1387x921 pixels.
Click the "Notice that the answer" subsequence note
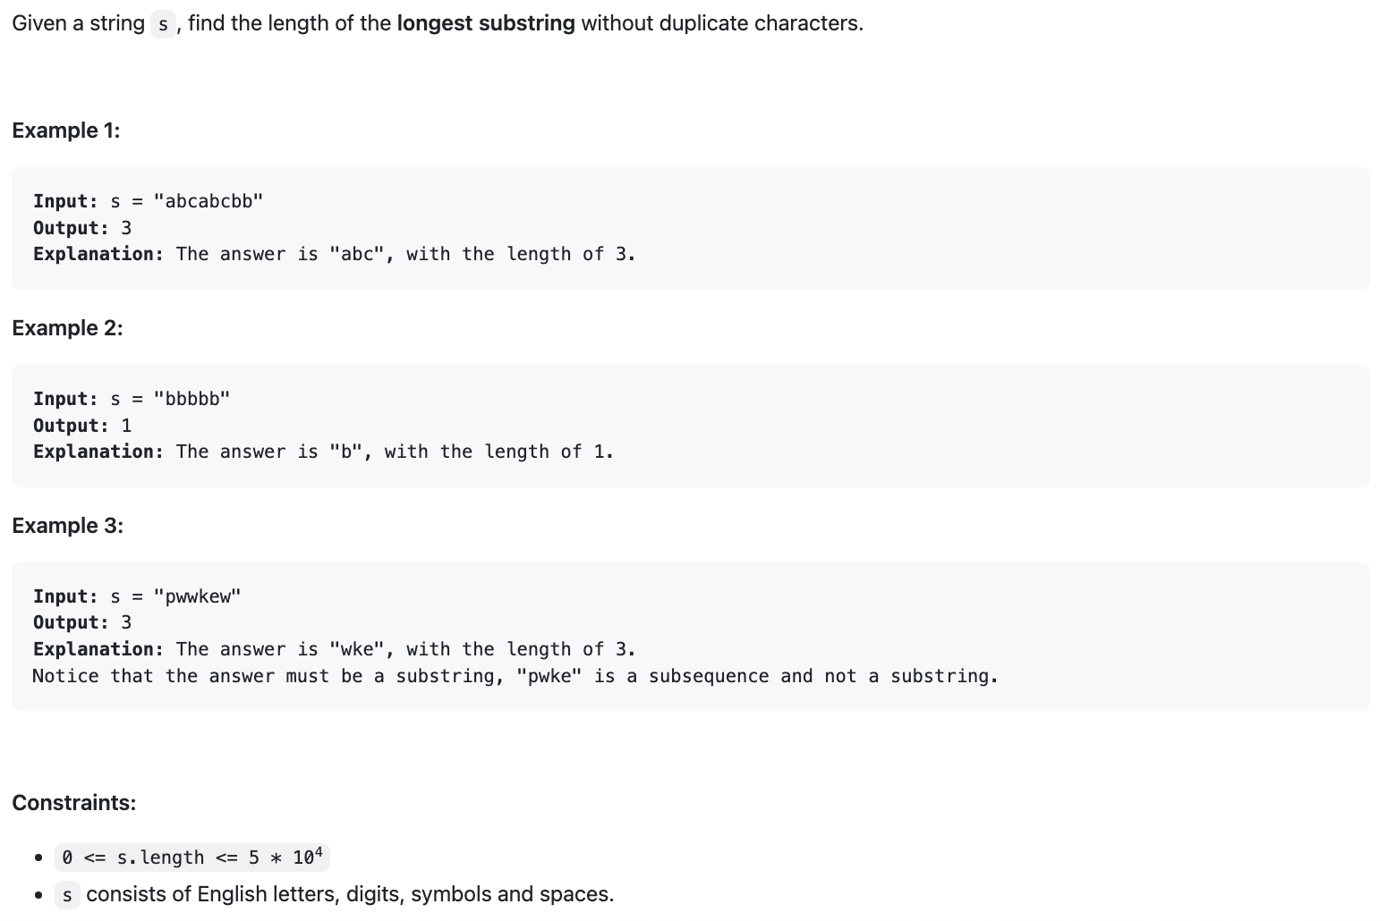tap(515, 676)
